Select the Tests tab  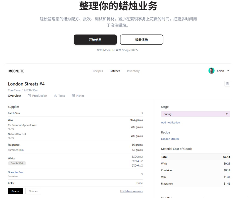pos(59,96)
